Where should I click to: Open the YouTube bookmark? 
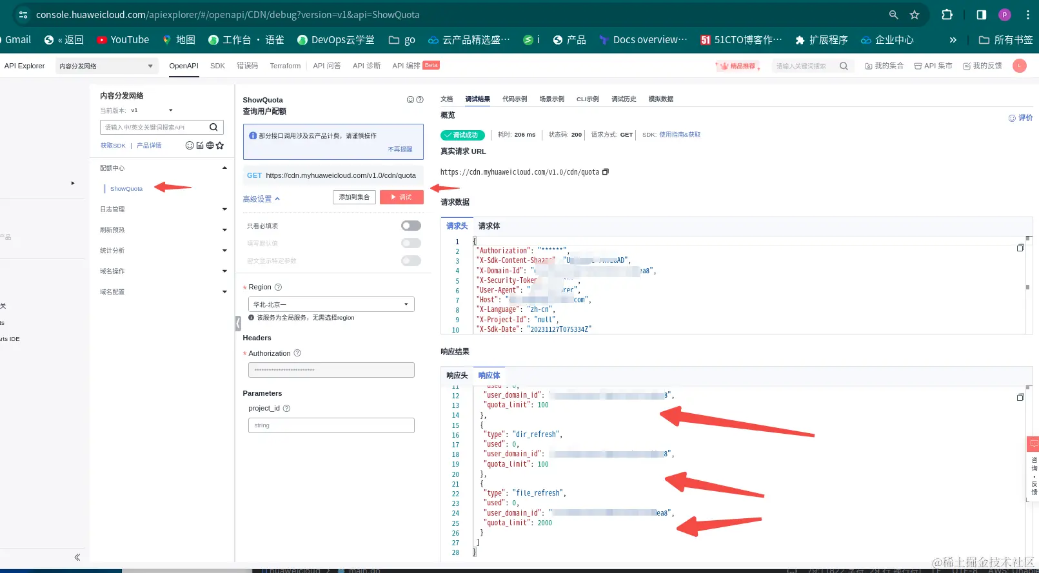point(123,40)
